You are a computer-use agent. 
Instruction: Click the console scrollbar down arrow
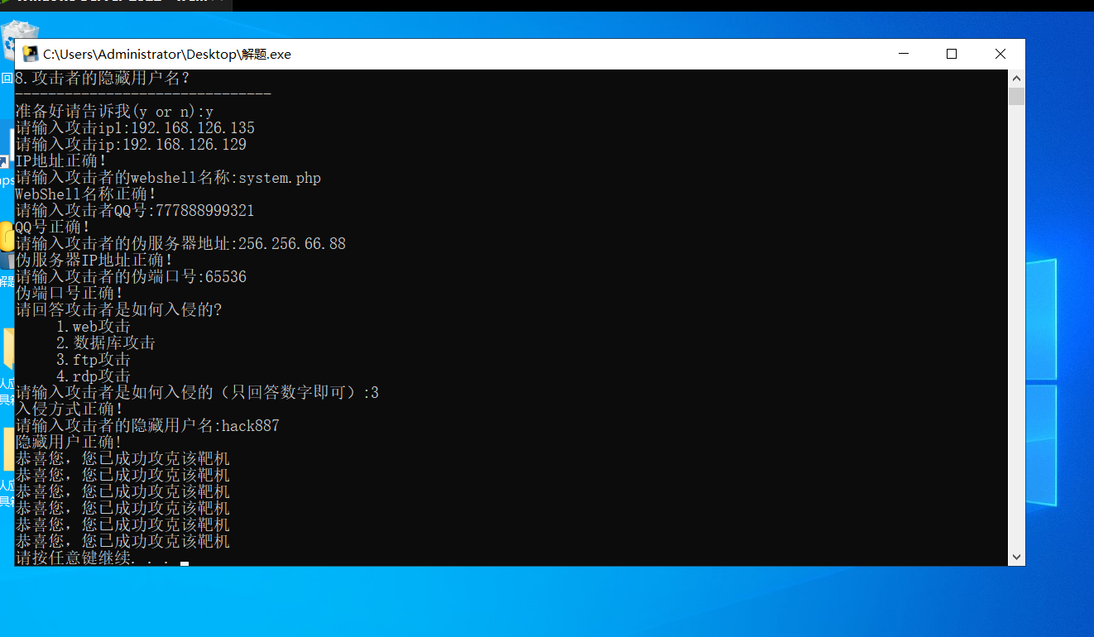point(1016,558)
